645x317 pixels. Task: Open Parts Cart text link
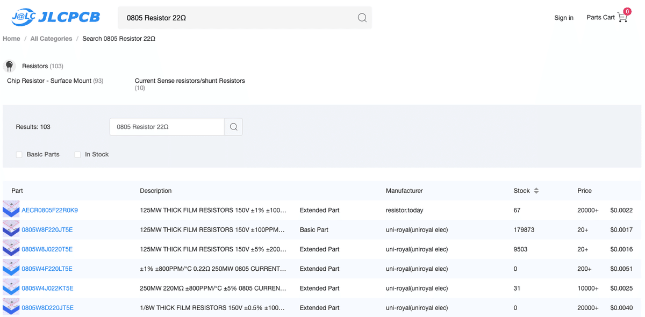tap(600, 17)
